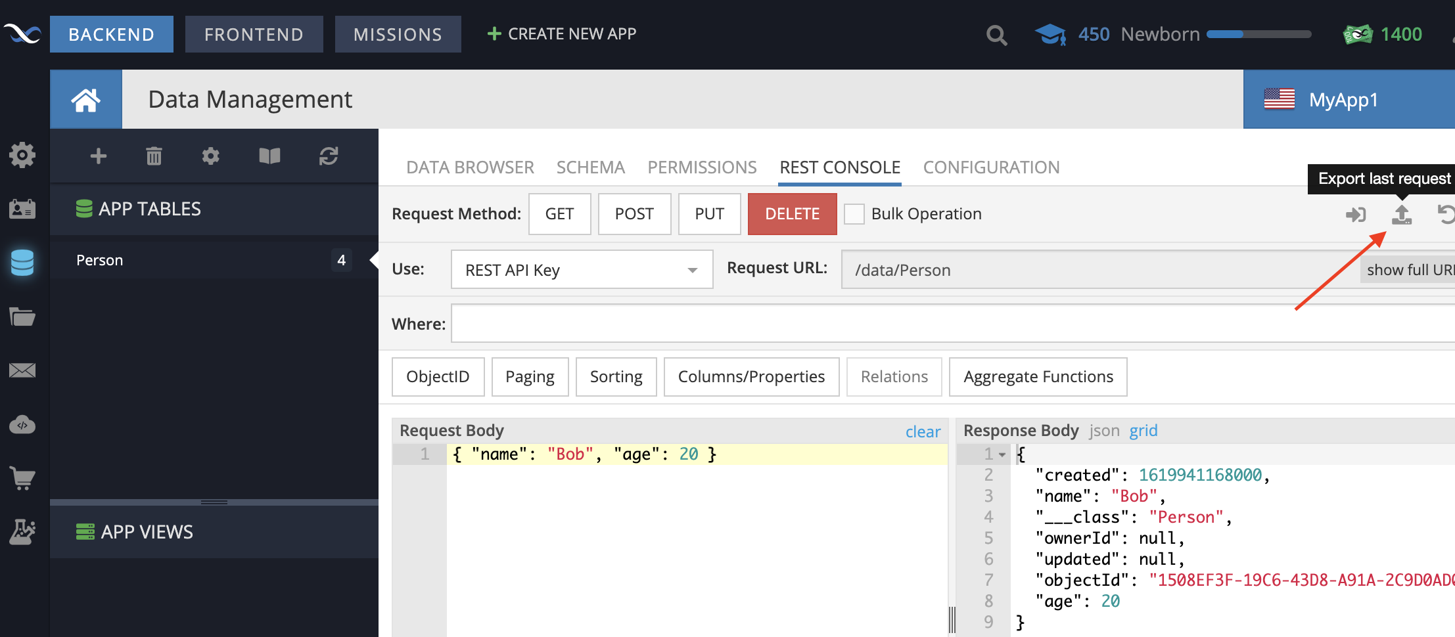Open the Users sidebar icon

[22, 209]
